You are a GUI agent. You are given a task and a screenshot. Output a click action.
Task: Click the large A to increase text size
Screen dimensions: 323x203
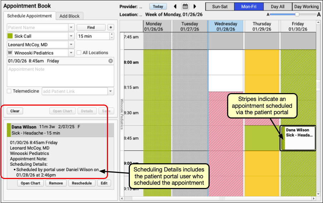coord(319,14)
